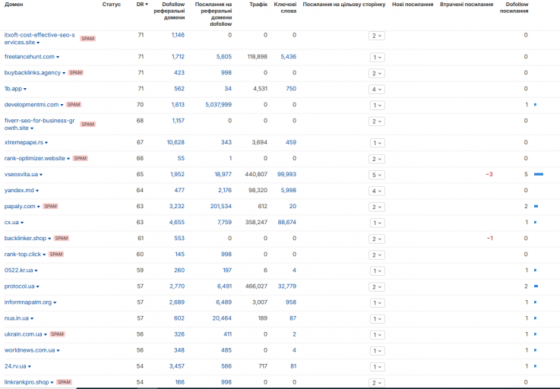Open target-page links dropdown for 1b.app
The image size is (560, 389).
click(x=377, y=90)
